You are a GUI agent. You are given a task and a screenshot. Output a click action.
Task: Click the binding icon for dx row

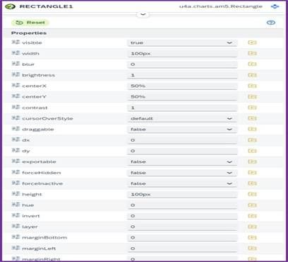pos(252,140)
